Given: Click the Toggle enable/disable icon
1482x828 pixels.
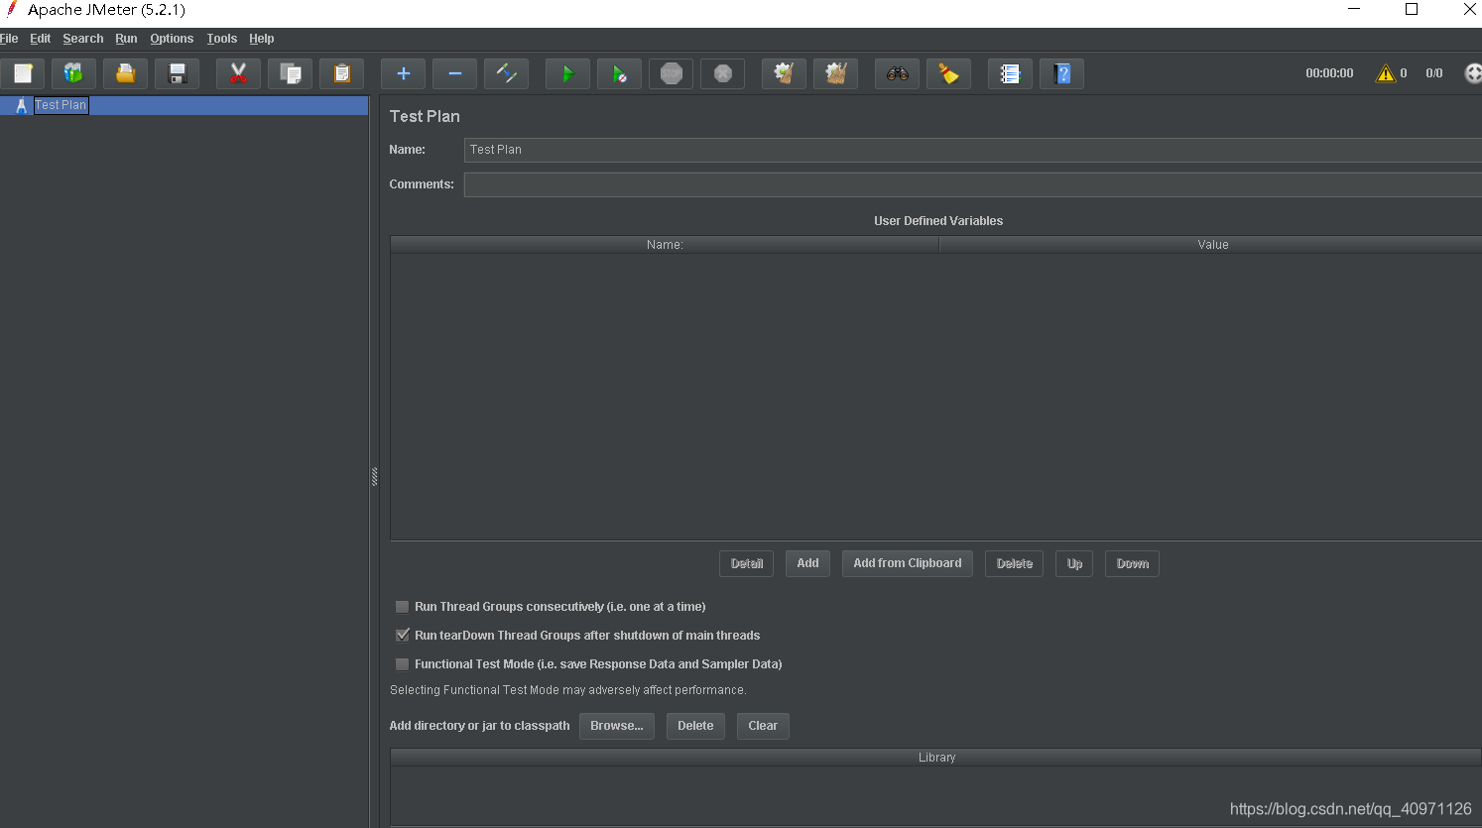Looking at the screenshot, I should pos(507,73).
